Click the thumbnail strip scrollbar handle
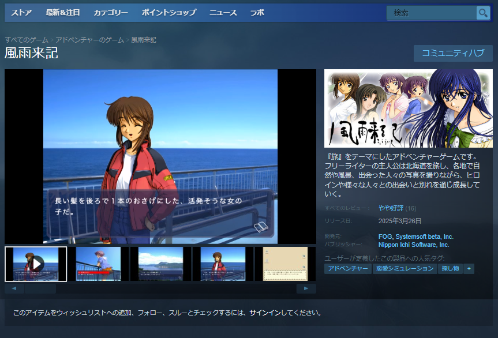This screenshot has width=498, height=338. (x=40, y=288)
